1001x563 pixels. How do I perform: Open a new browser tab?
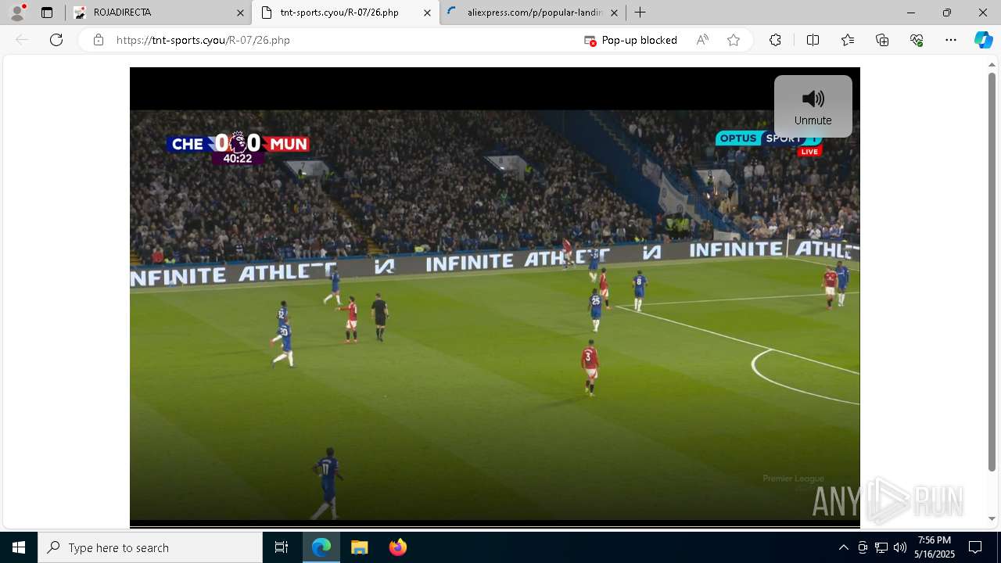point(640,13)
